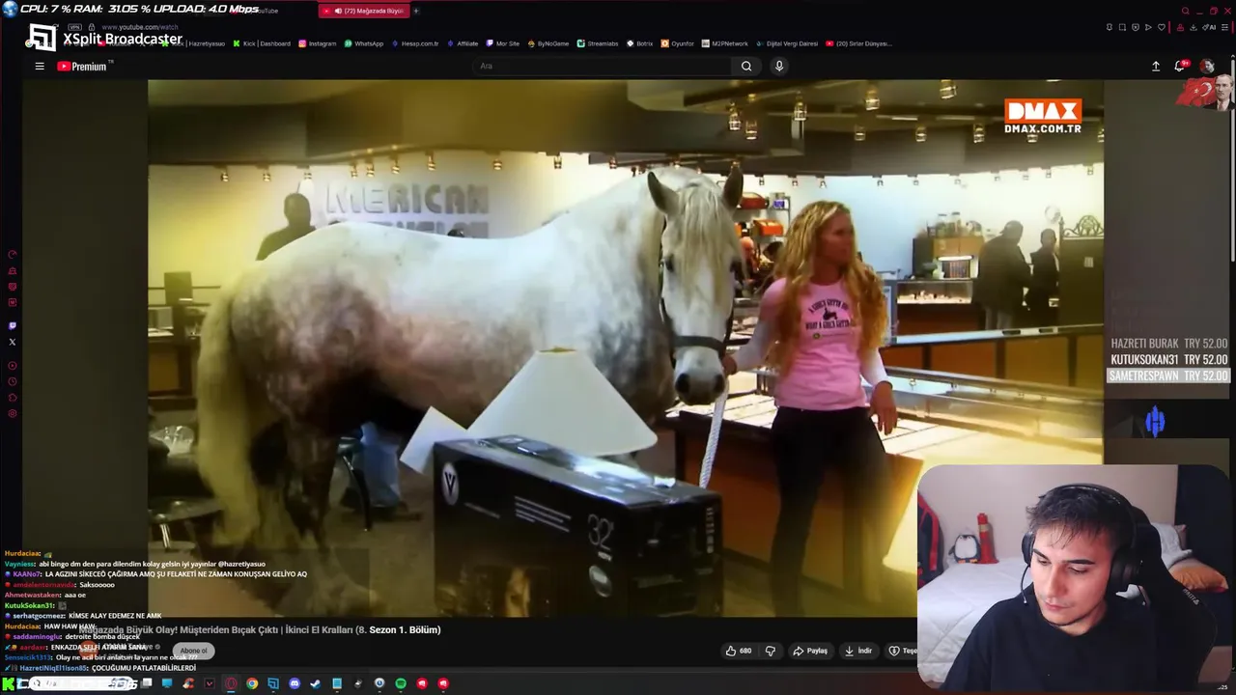Viewport: 1236px width, 695px height.
Task: Open Discord from the taskbar
Action: click(x=295, y=683)
